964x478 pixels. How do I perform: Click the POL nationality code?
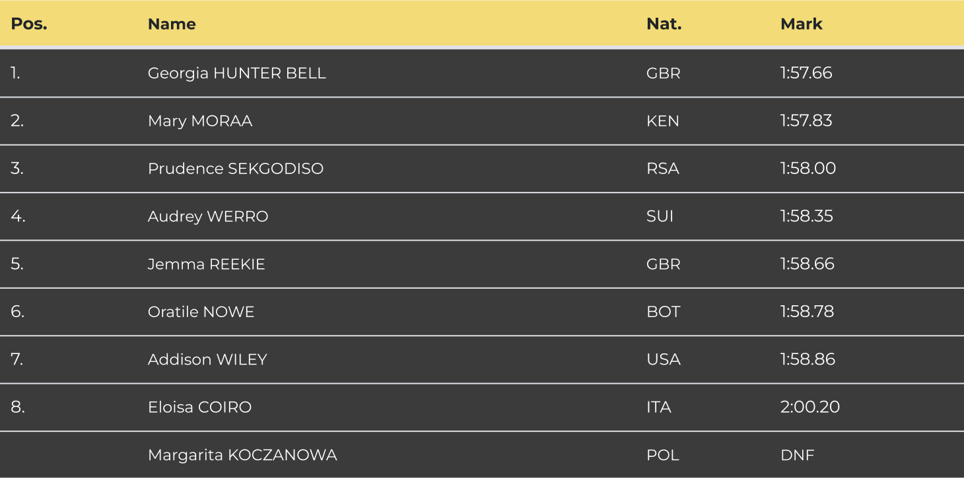pos(662,456)
